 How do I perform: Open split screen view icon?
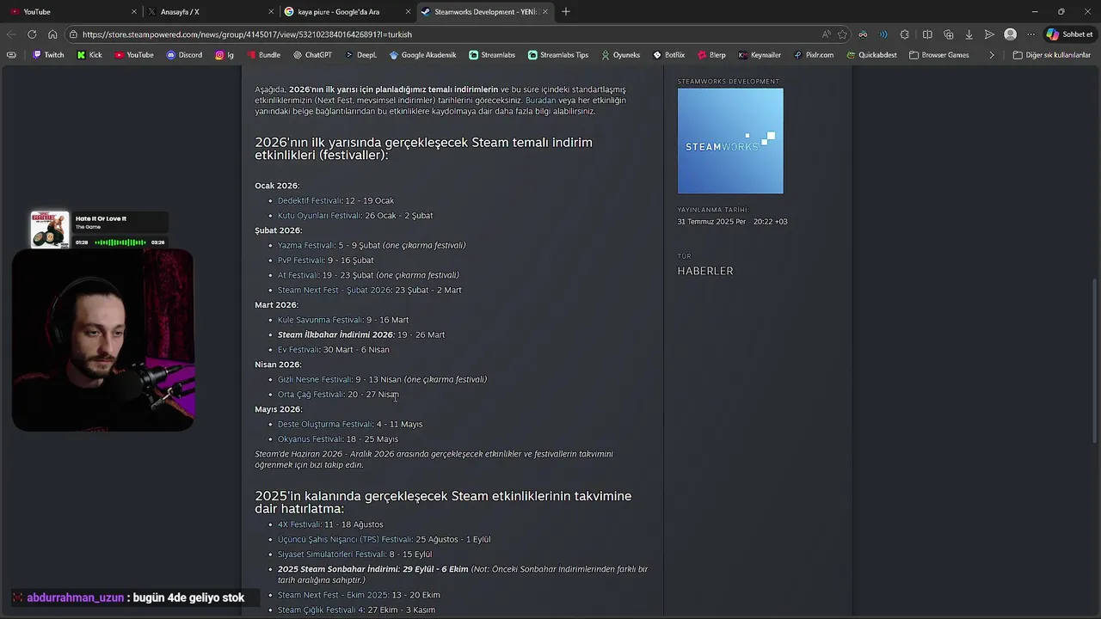(x=927, y=34)
